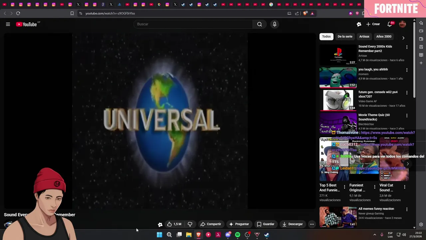426x240 pixels.
Task: Click the Preguntar button
Action: [239, 224]
